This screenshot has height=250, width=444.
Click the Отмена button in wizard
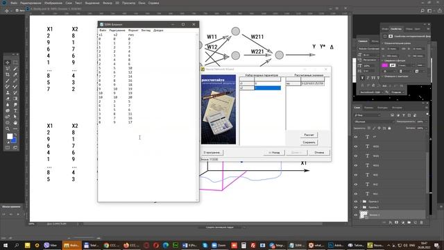click(x=319, y=153)
